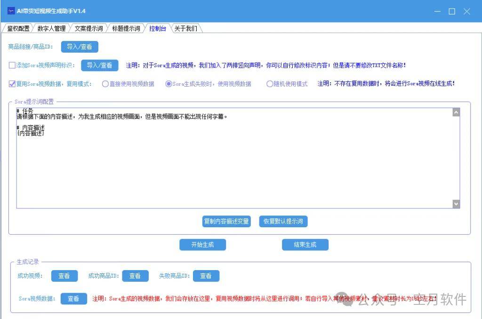Select the 标题提示词 tab
Viewport: 482px width, 319px height.
click(x=126, y=29)
